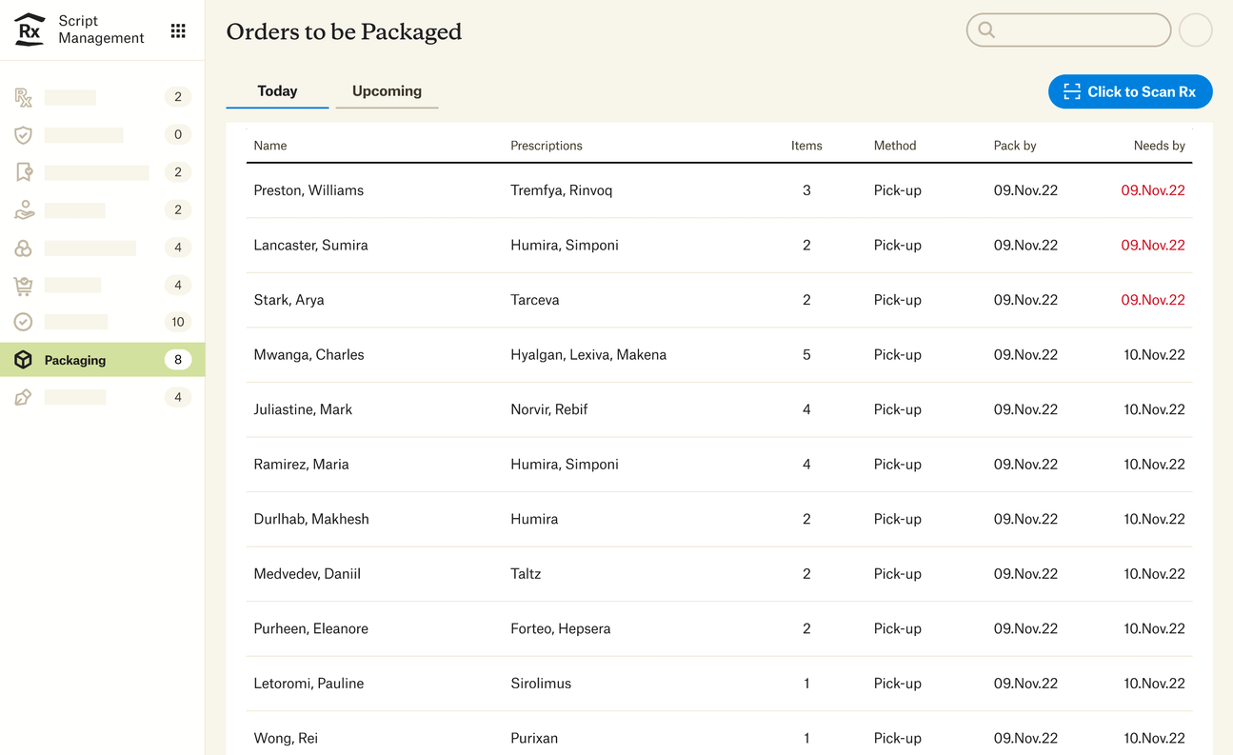Viewport: 1233px width, 755px height.
Task: Open the Letoromi, Pauline order
Action: [719, 684]
